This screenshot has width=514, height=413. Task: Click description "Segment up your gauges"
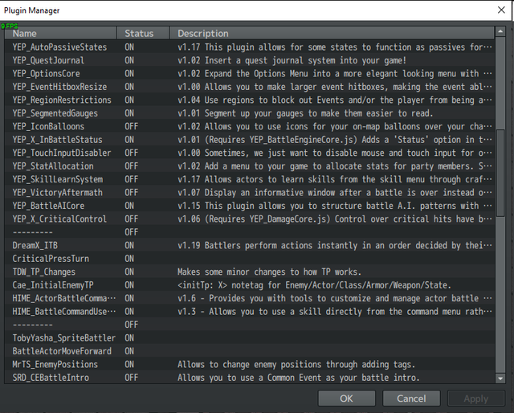pyautogui.click(x=305, y=113)
